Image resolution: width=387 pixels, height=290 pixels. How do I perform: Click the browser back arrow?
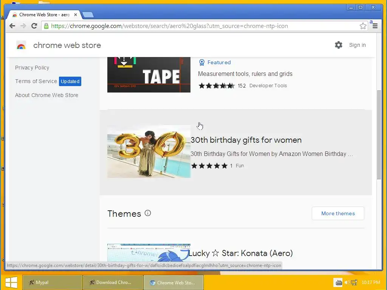12,26
